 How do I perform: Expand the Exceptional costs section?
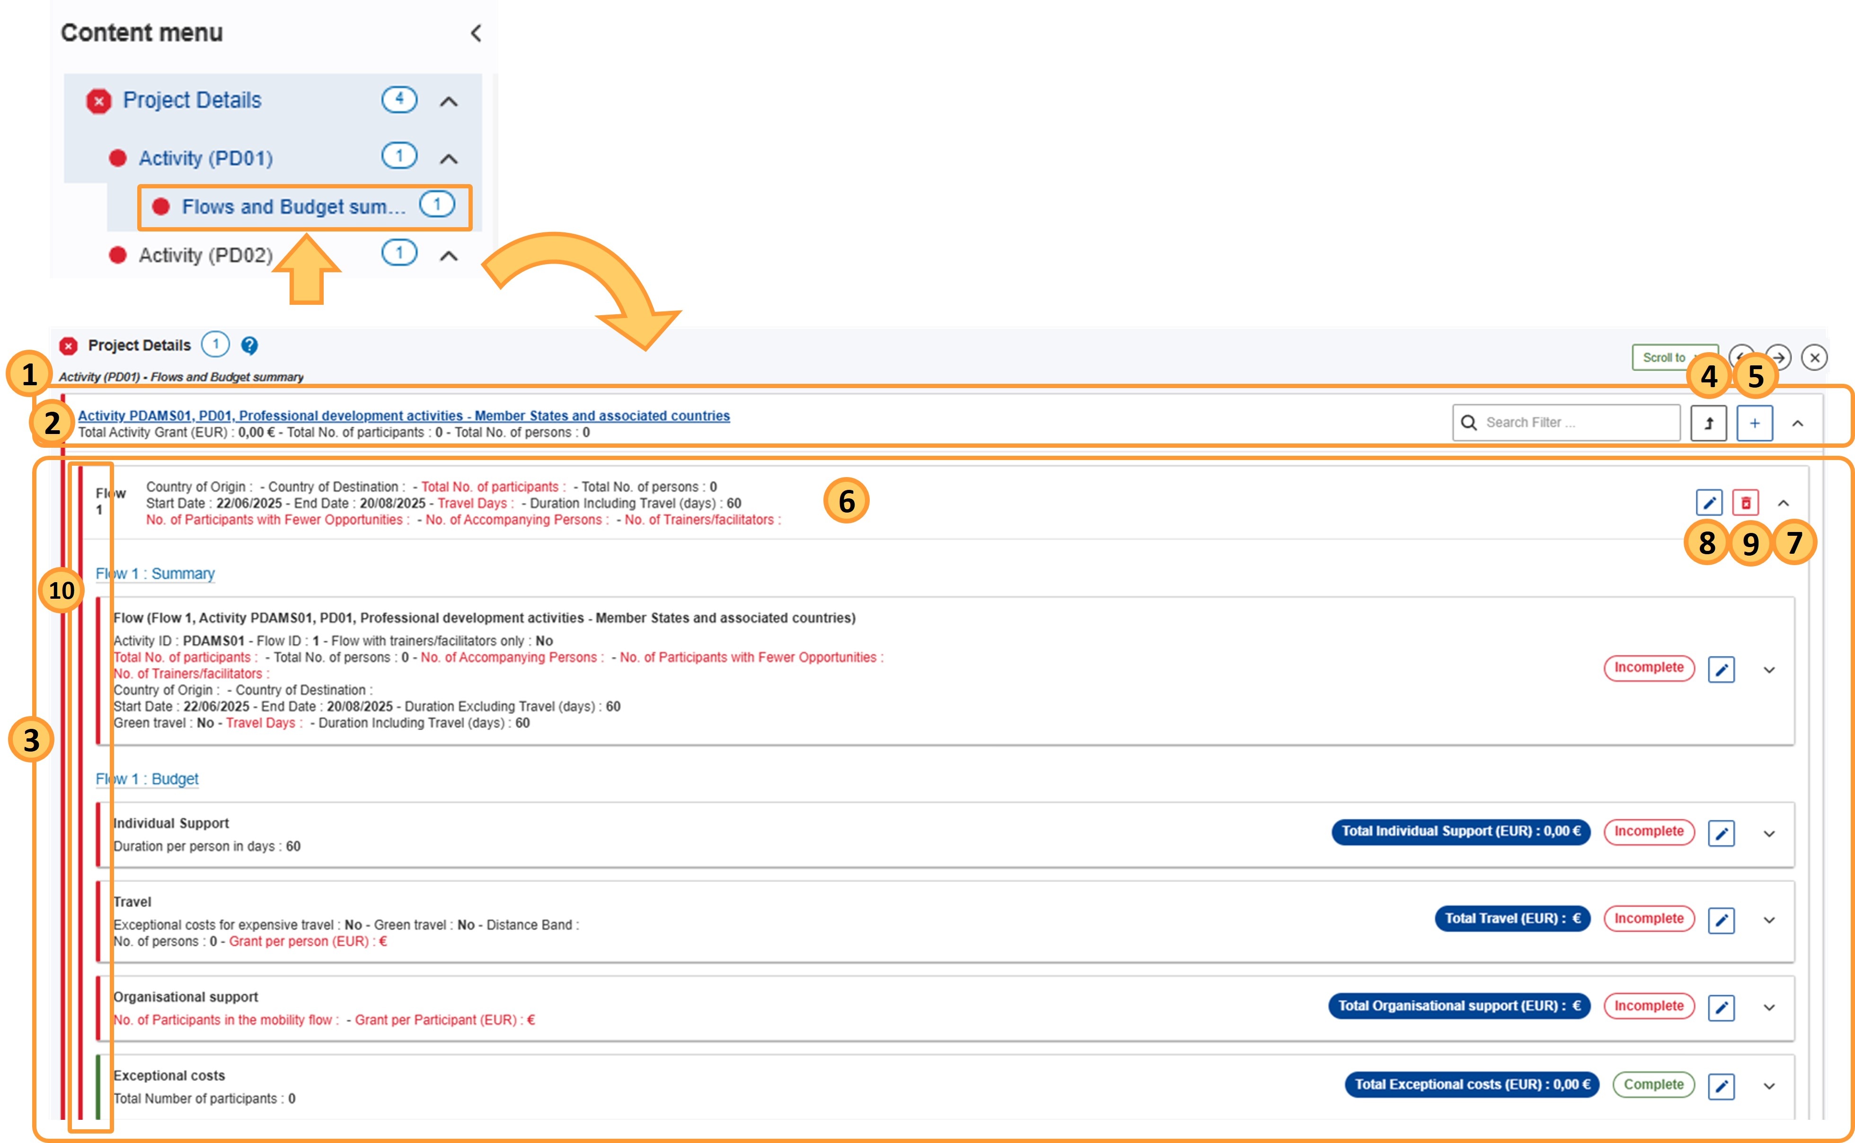pyautogui.click(x=1769, y=1086)
